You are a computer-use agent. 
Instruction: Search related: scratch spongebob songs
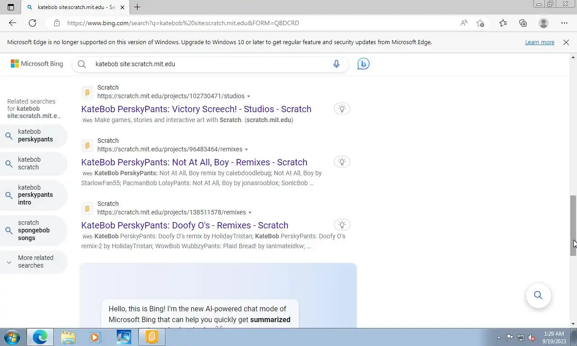34,230
